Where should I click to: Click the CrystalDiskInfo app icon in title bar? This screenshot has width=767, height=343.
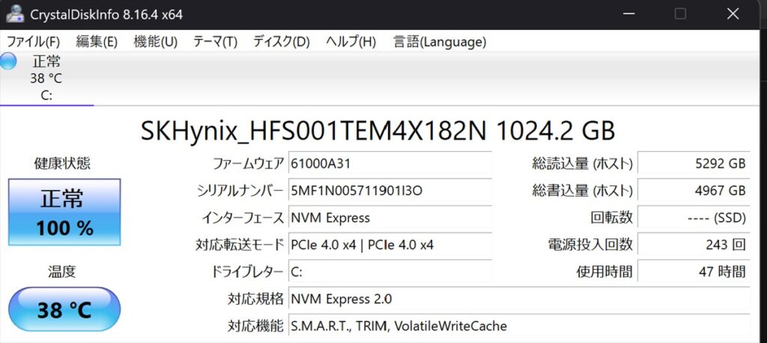pyautogui.click(x=15, y=13)
